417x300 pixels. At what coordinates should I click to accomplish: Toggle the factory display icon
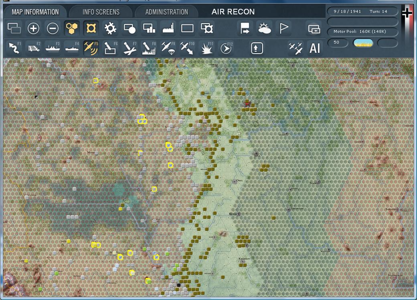coord(168,28)
